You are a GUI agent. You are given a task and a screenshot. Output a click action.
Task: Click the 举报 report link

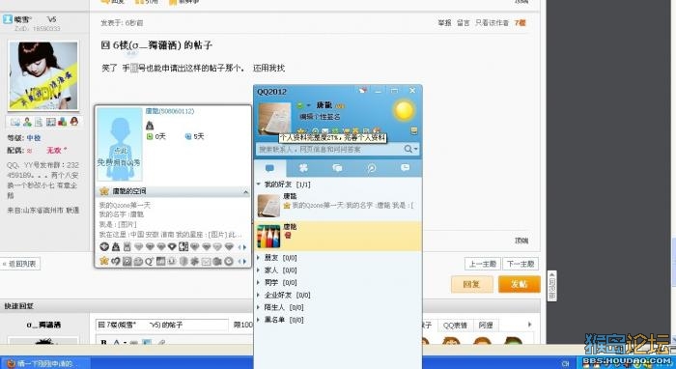pyautogui.click(x=444, y=23)
